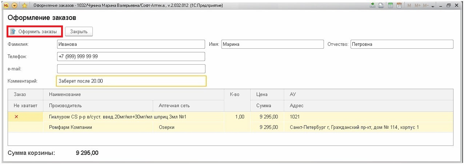Click the get link icon with green arrow

[372, 6]
